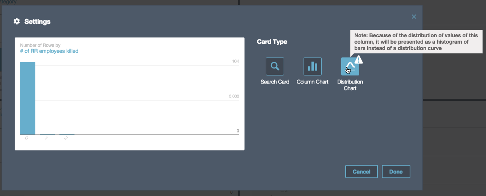Click the 'Card Type' heading
Viewport: 486px width, 196px height.
pos(272,42)
